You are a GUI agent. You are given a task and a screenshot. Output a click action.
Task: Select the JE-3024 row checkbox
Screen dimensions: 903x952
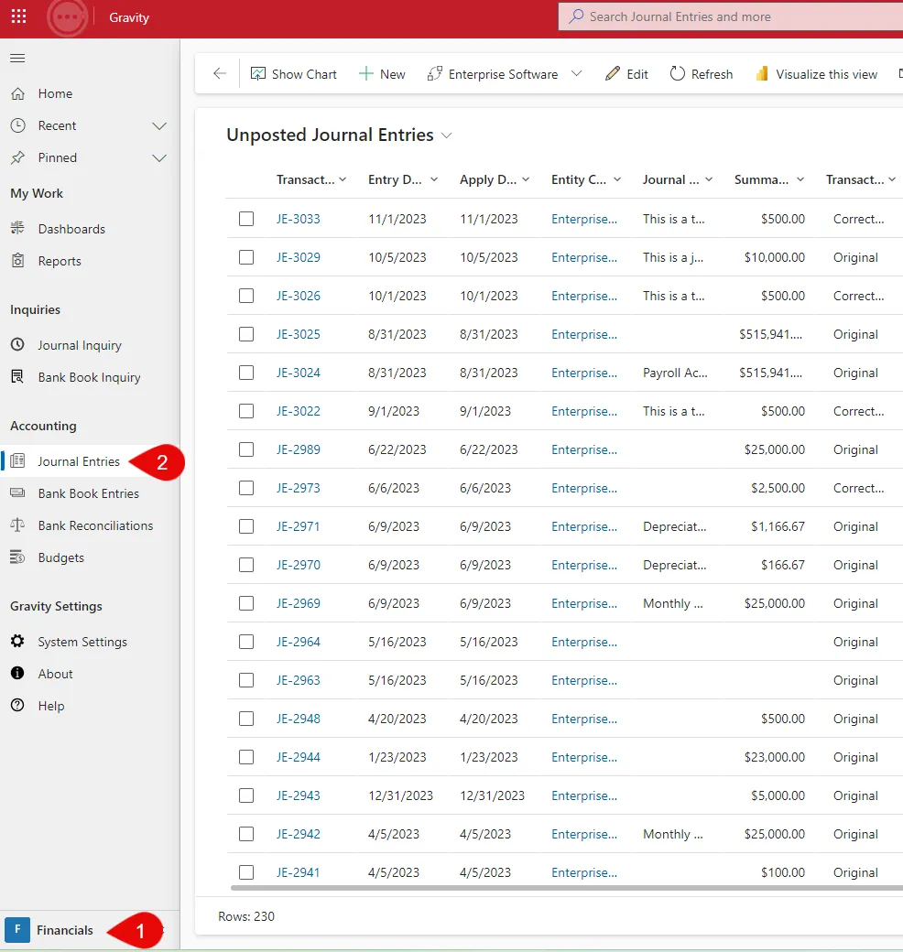pos(246,373)
